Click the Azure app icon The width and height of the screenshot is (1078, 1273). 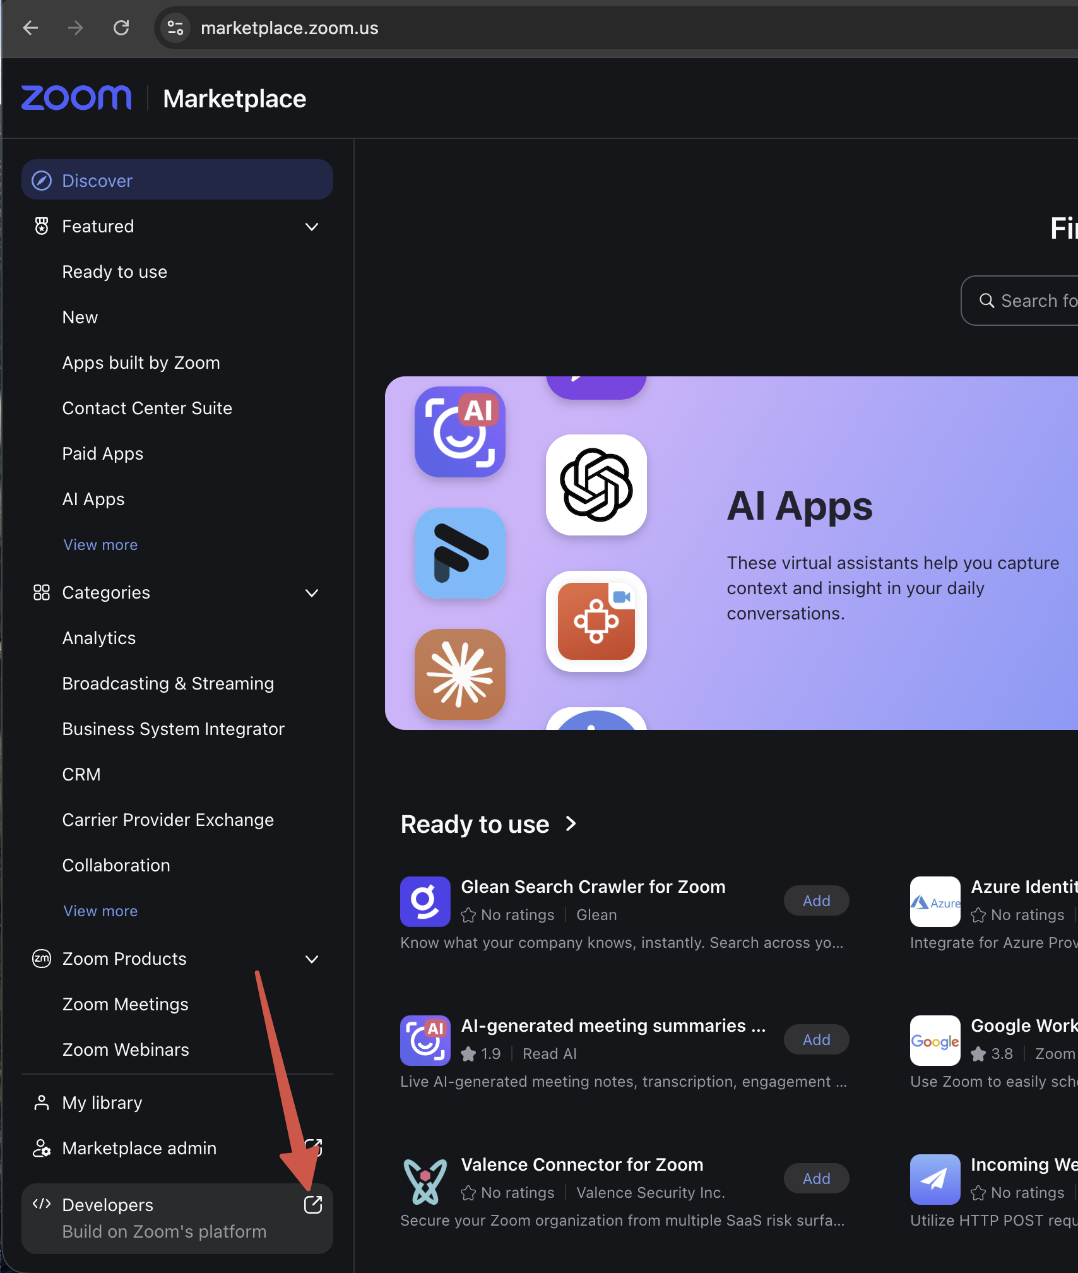(x=935, y=902)
